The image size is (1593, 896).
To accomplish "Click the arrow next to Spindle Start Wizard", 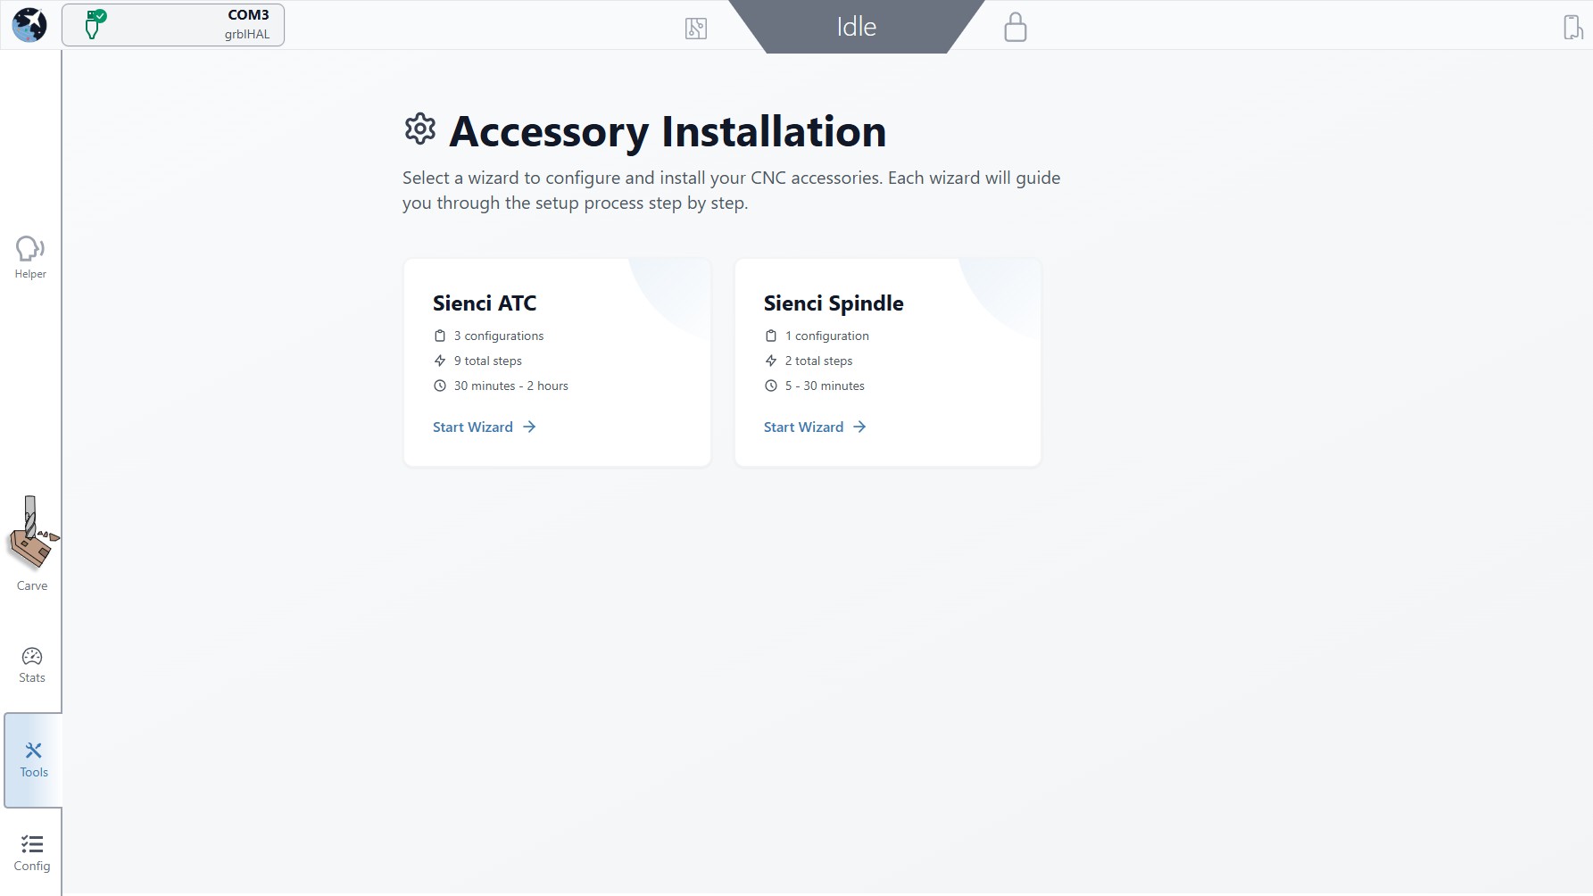I will pos(859,427).
